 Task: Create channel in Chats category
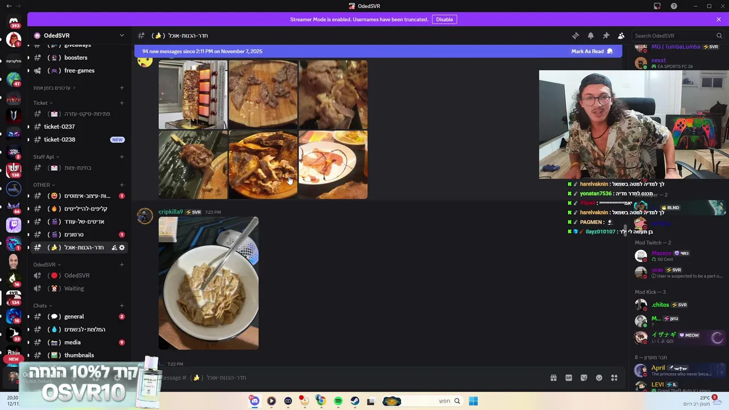(122, 306)
